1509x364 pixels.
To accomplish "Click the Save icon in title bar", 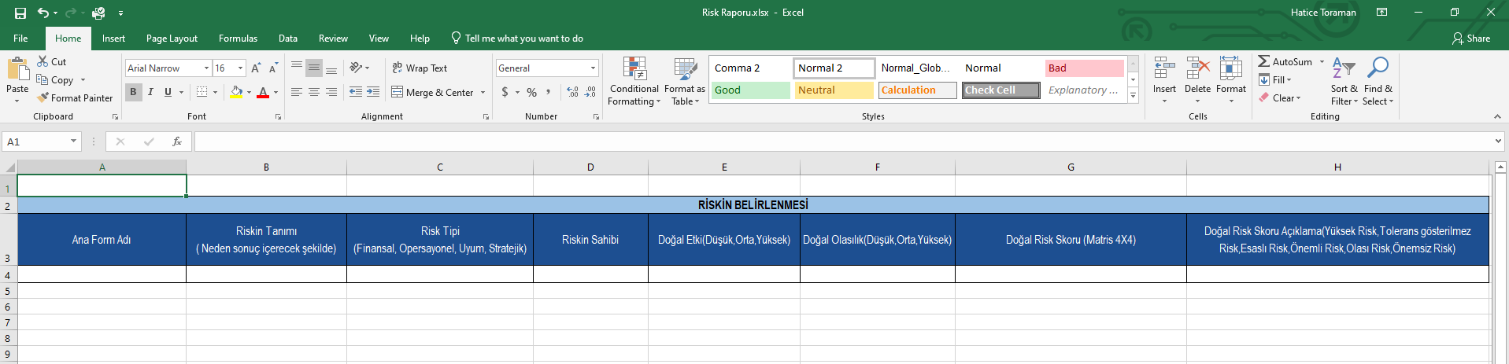I will (20, 13).
